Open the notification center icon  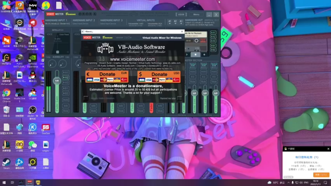(325, 182)
